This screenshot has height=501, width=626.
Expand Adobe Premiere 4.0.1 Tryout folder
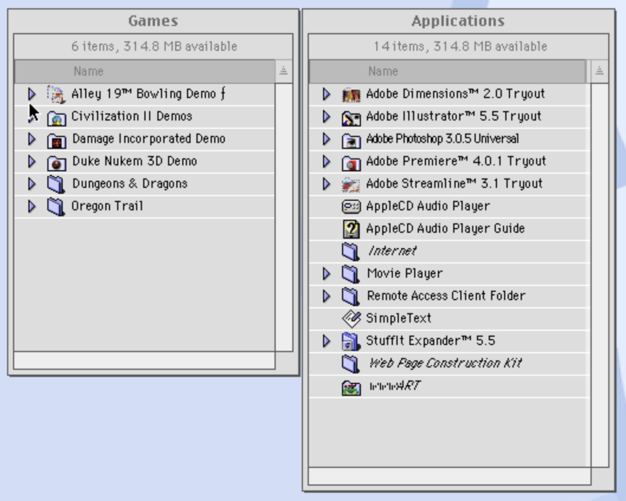[x=327, y=161]
